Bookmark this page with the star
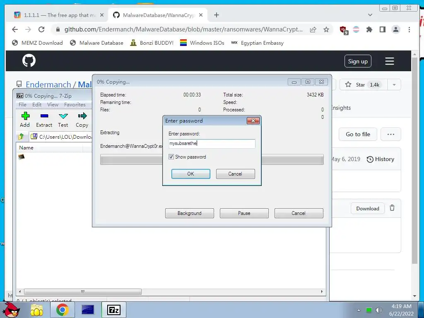424x318 pixels. (326, 29)
